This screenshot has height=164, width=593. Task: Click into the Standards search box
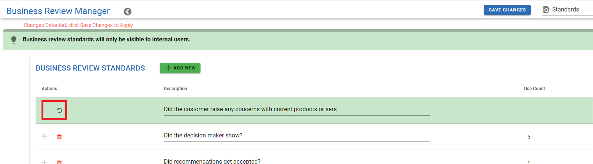(571, 10)
